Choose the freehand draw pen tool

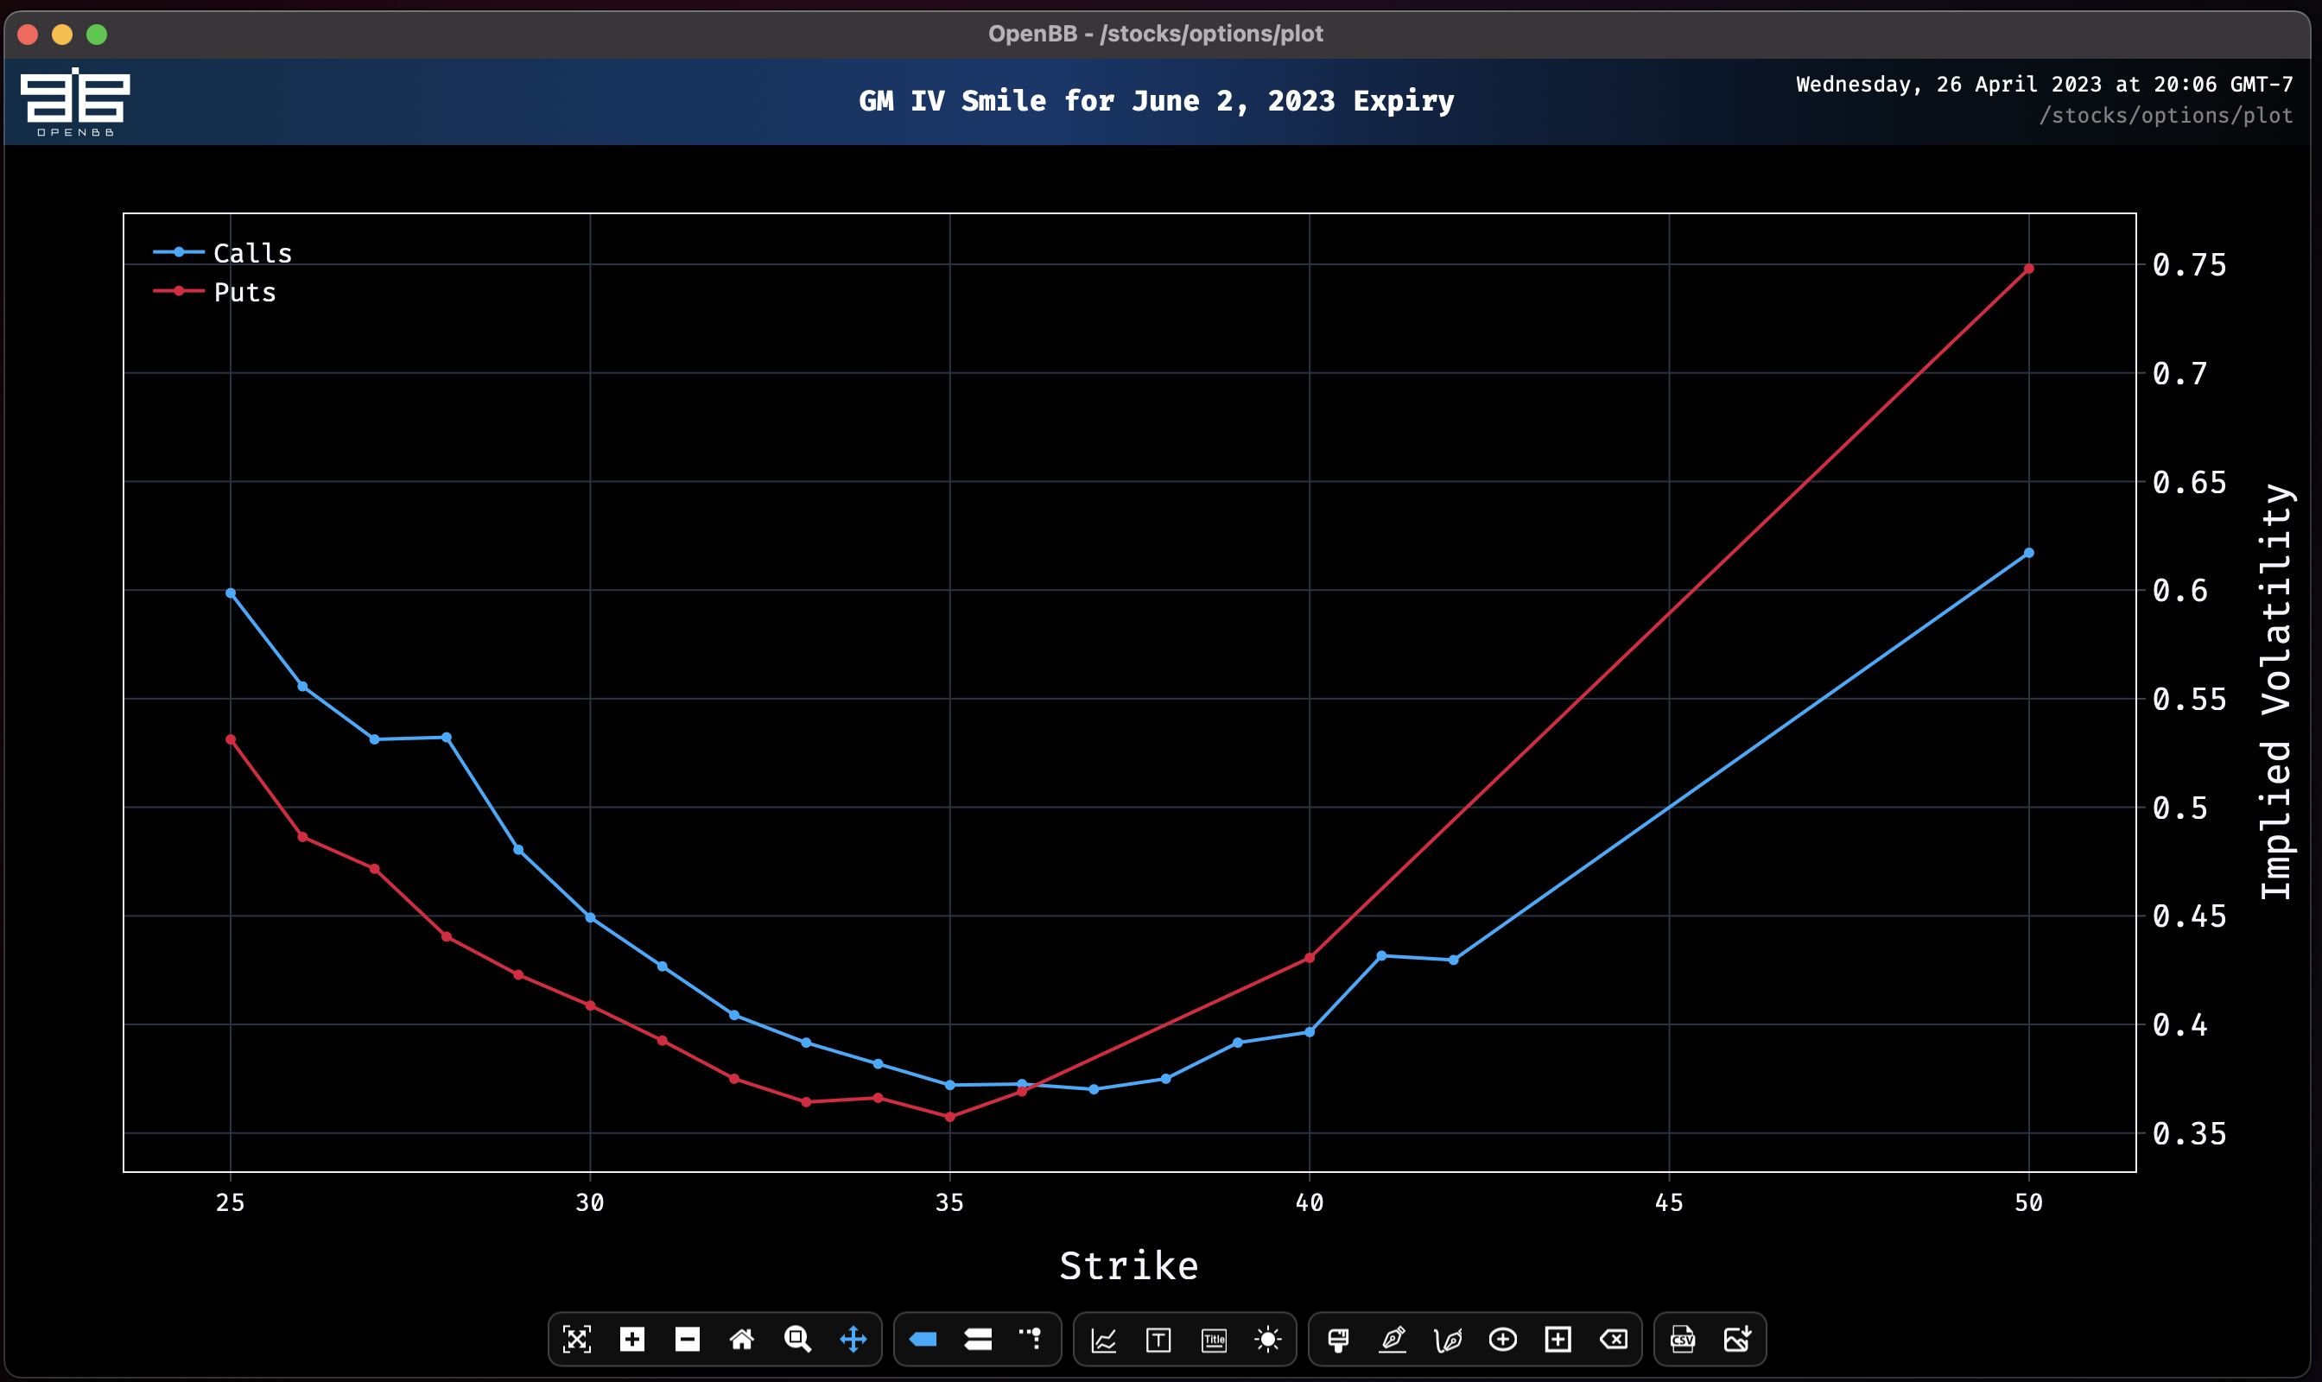pyautogui.click(x=1448, y=1339)
